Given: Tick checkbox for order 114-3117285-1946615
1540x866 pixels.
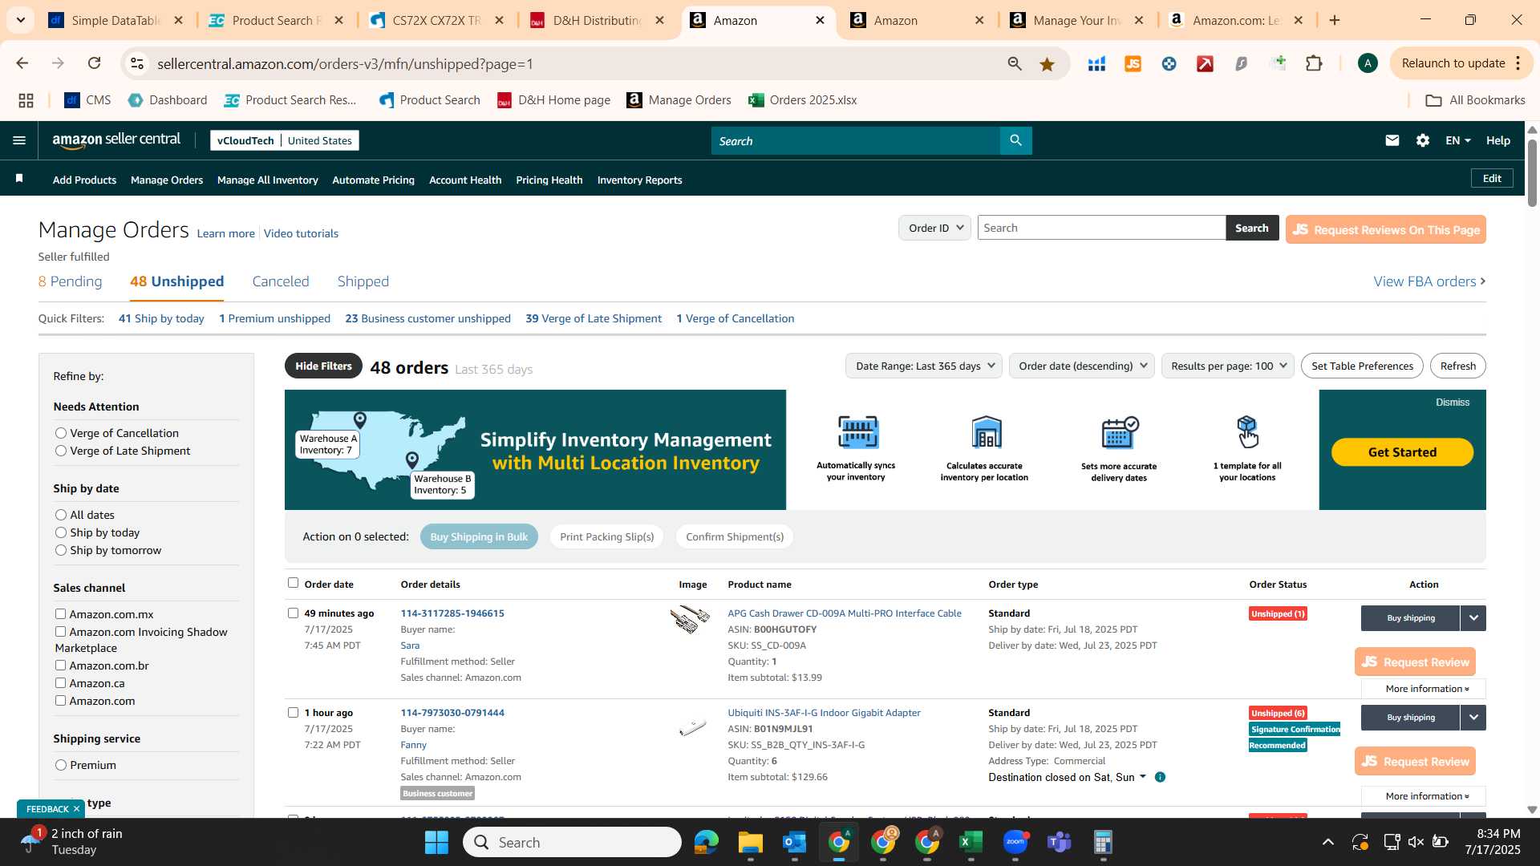Looking at the screenshot, I should (x=293, y=613).
